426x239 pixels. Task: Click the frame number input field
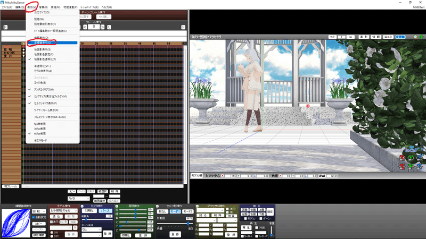[x=94, y=27]
